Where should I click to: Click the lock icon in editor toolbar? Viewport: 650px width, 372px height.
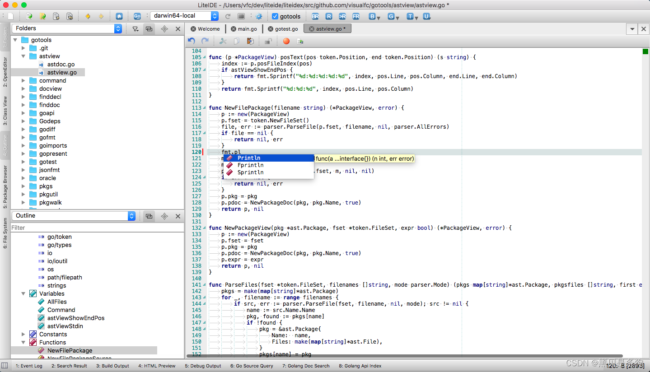coord(268,41)
